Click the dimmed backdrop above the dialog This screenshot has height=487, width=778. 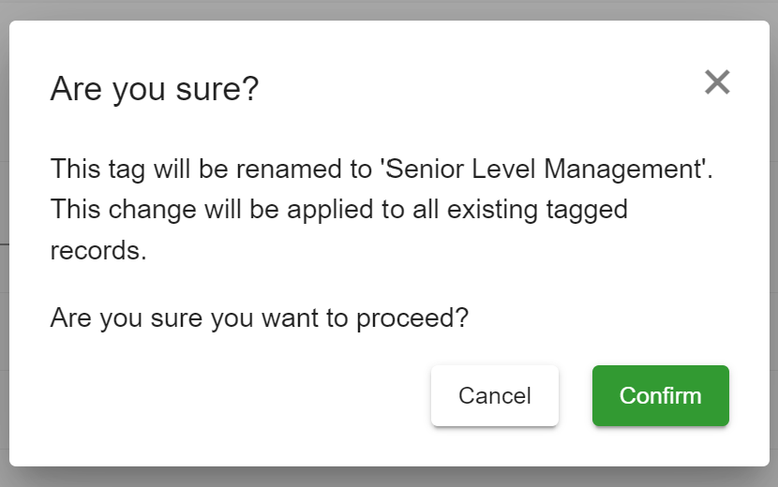[389, 9]
